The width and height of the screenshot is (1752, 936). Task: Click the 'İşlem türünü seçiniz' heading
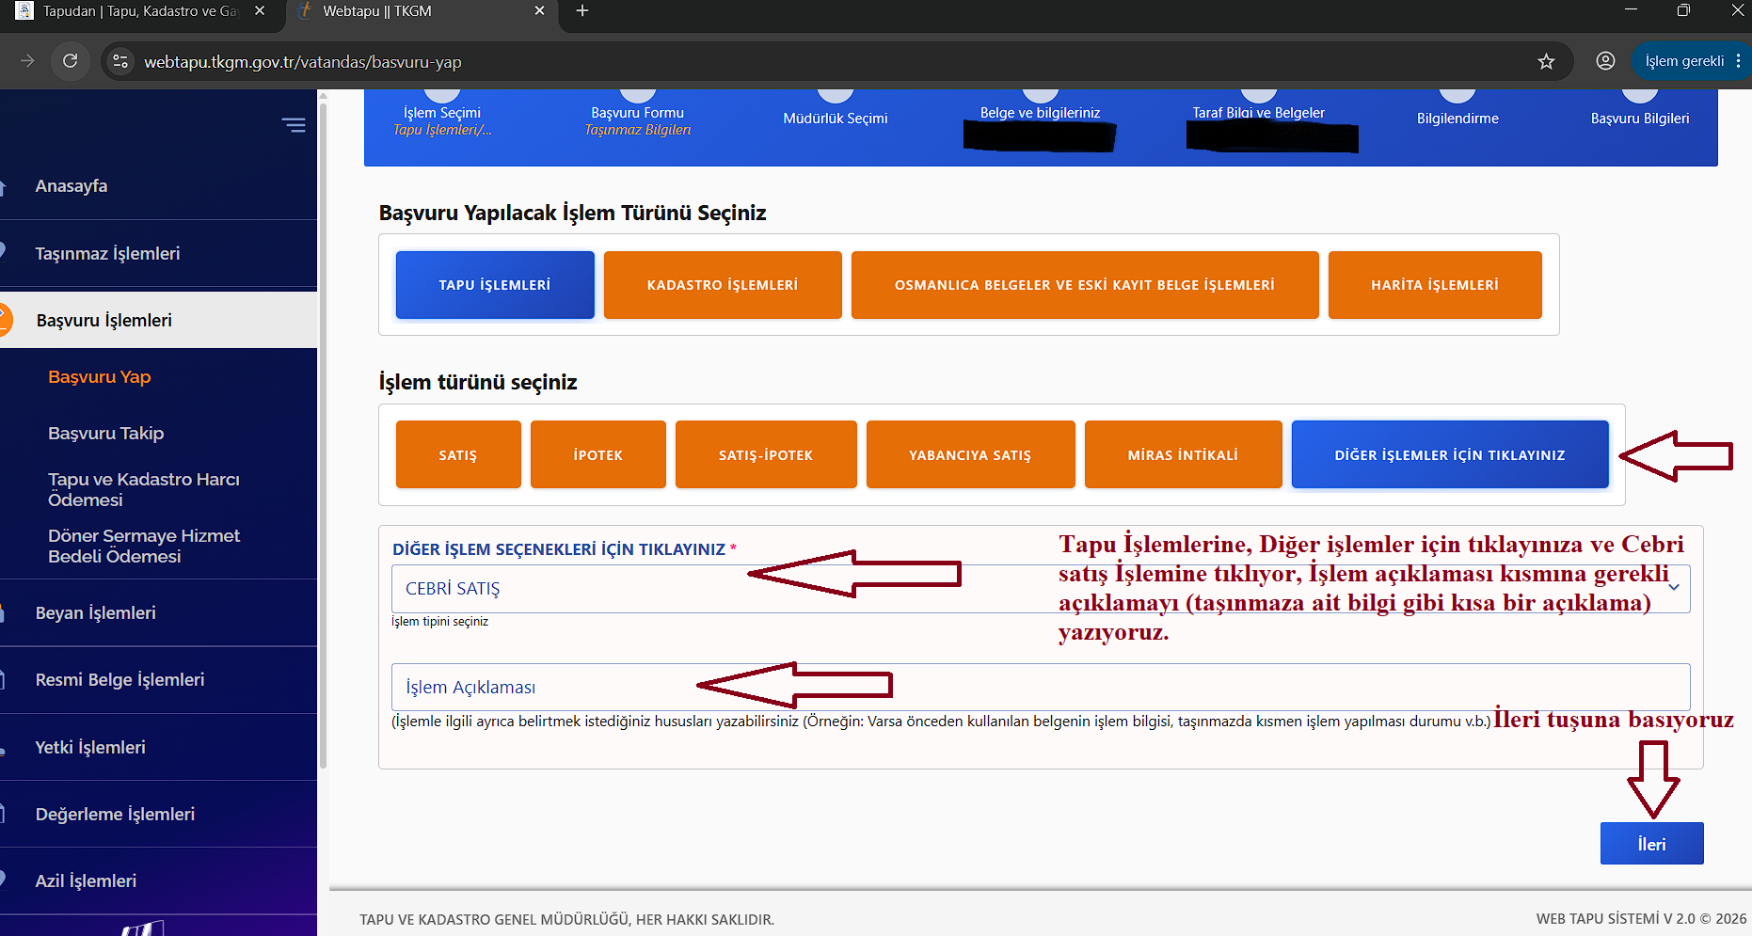(478, 382)
